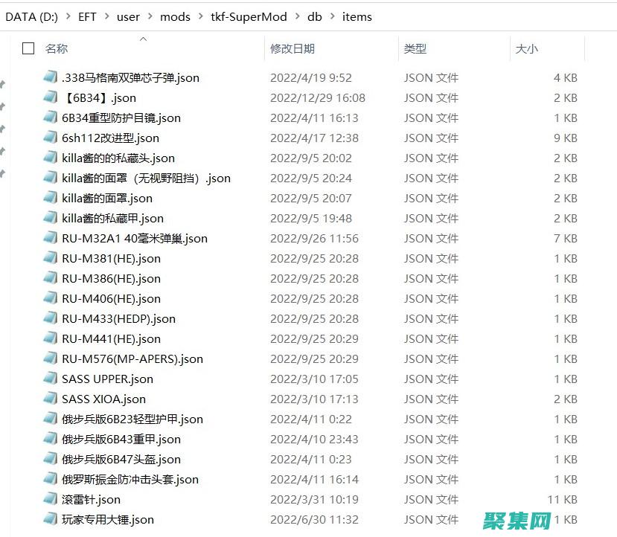Click the items breadcrumb segment
Viewport: 617px width, 537px height.
357,16
